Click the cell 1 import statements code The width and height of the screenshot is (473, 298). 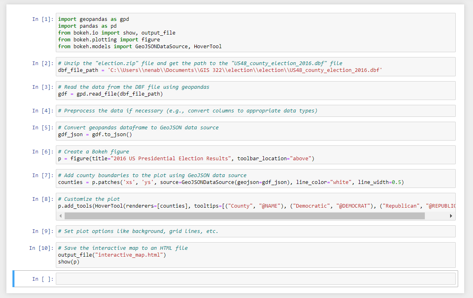255,33
